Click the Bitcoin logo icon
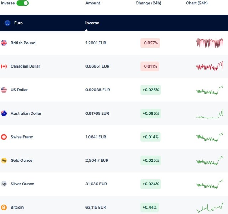 click(x=4, y=208)
